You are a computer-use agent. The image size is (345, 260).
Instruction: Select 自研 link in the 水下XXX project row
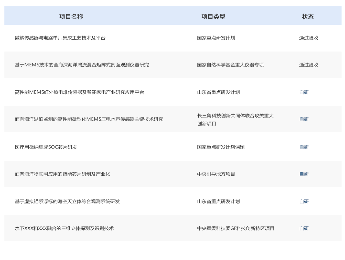304,229
